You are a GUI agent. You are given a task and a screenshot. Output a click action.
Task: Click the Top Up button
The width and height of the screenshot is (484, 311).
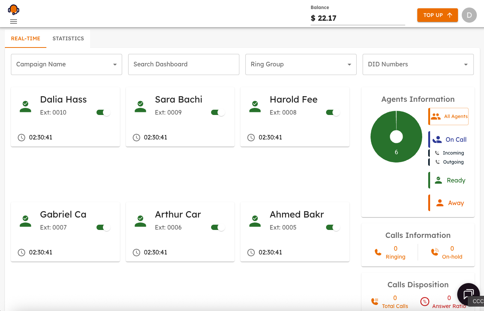pos(437,15)
